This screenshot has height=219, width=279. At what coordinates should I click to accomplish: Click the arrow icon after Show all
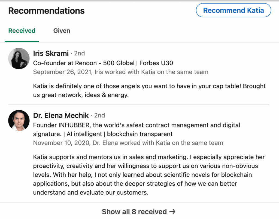pyautogui.click(x=172, y=211)
